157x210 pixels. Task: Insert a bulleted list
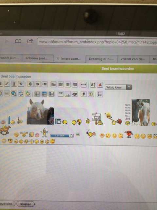click(x=100, y=94)
